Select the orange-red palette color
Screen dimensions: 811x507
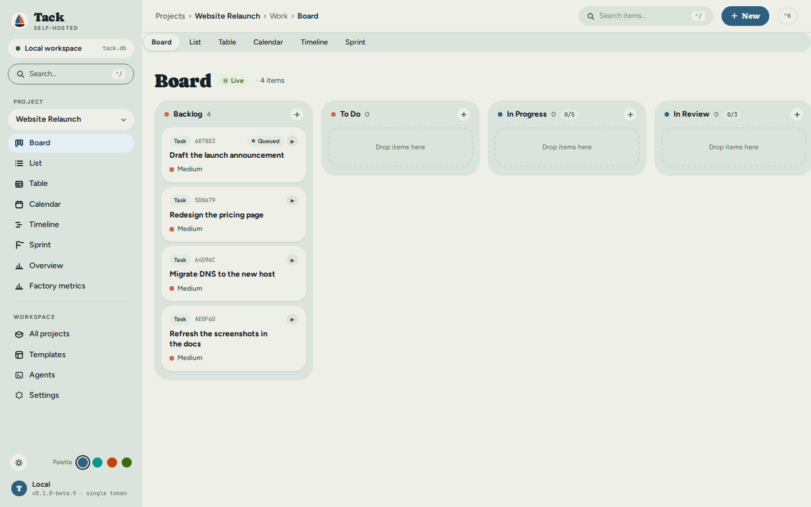click(112, 462)
